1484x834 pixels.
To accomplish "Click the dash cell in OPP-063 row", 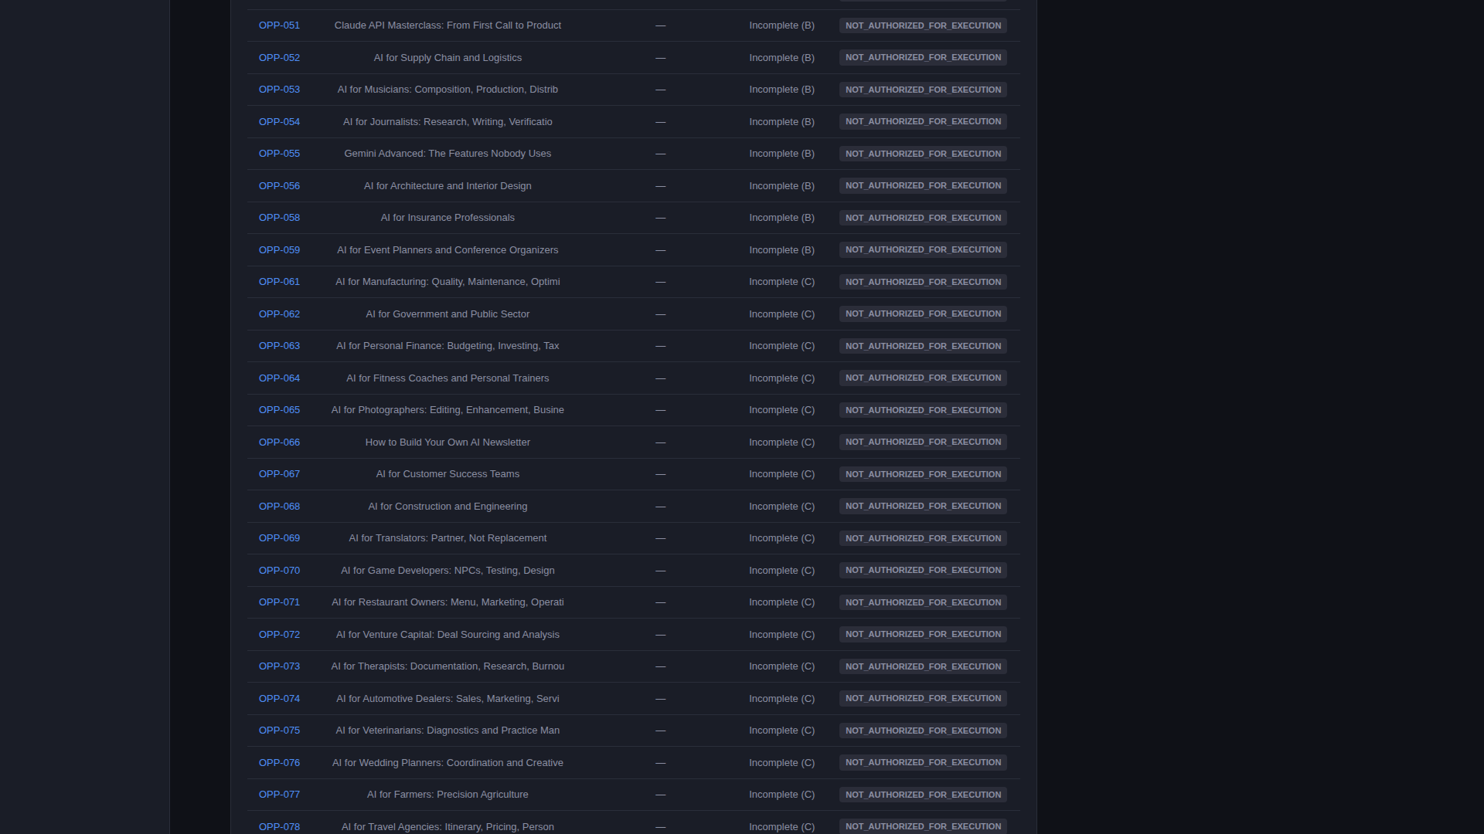I will [660, 346].
